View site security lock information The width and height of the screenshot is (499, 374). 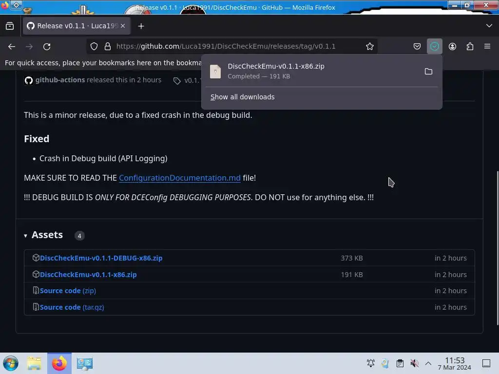click(108, 46)
